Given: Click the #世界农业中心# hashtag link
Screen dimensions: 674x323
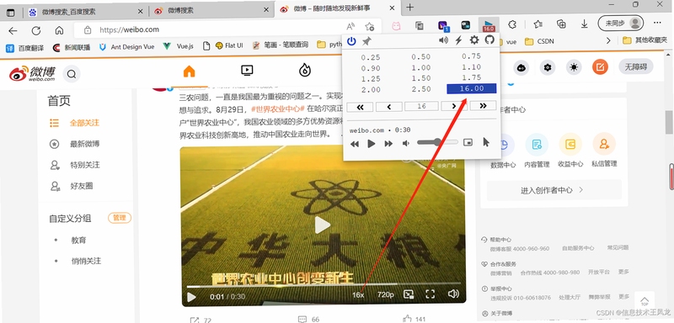Looking at the screenshot, I should click(x=278, y=109).
